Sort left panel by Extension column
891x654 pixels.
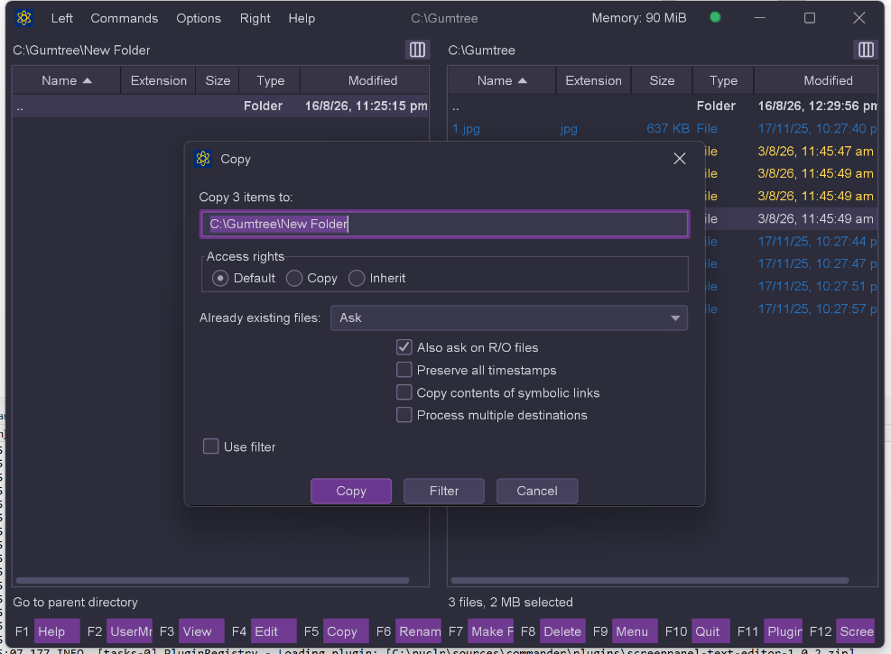coord(159,80)
